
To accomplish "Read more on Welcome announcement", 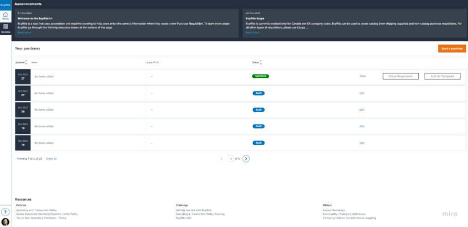I will pos(25,33).
